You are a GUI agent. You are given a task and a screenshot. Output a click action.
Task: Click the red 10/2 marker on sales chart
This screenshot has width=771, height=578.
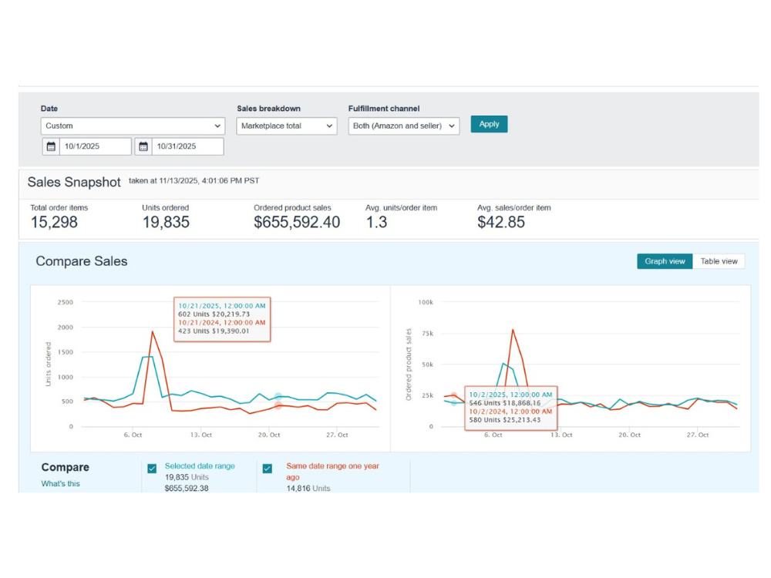coord(454,395)
